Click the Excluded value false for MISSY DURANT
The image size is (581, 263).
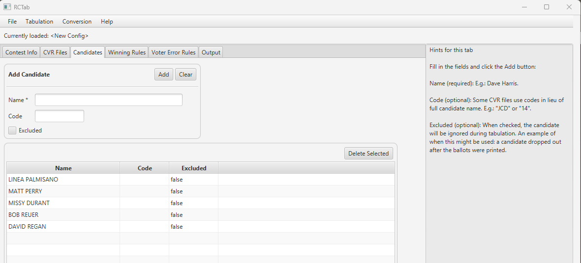(177, 203)
